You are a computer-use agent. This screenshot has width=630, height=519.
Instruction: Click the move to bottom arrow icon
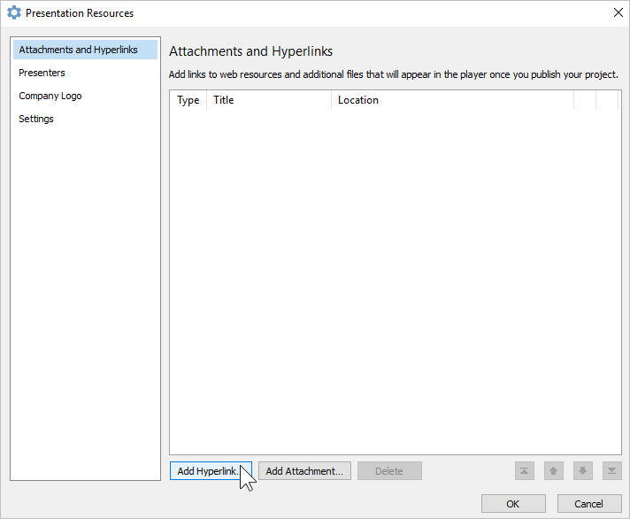[x=612, y=471]
